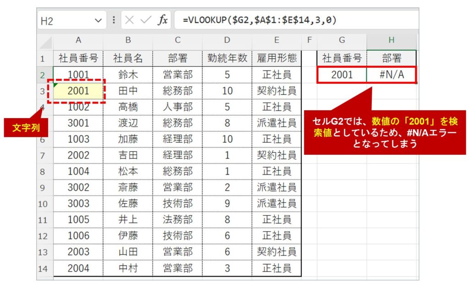Select row 14 header
469x283 pixels.
(43, 269)
